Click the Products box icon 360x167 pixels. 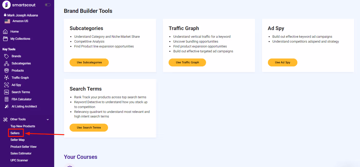7,71
